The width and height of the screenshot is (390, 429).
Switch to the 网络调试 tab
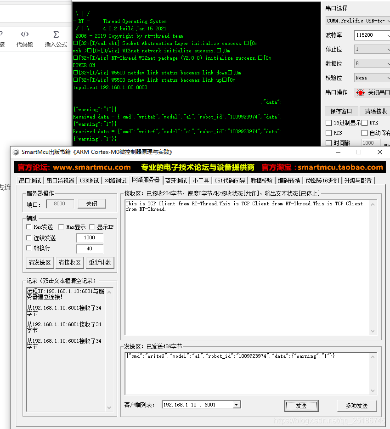[115, 181]
